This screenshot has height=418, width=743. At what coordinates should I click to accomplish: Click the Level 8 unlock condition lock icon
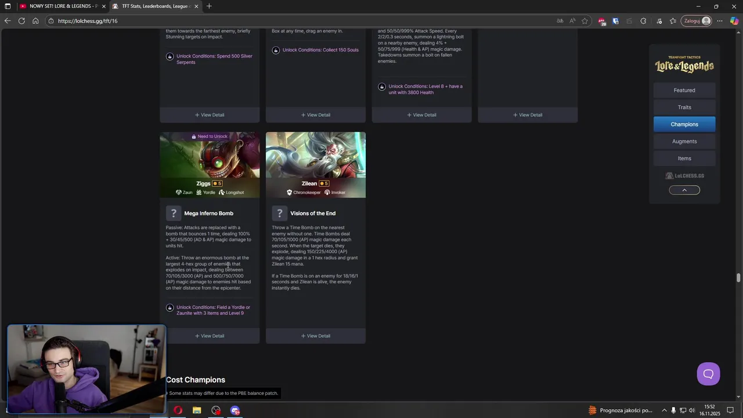click(x=381, y=87)
